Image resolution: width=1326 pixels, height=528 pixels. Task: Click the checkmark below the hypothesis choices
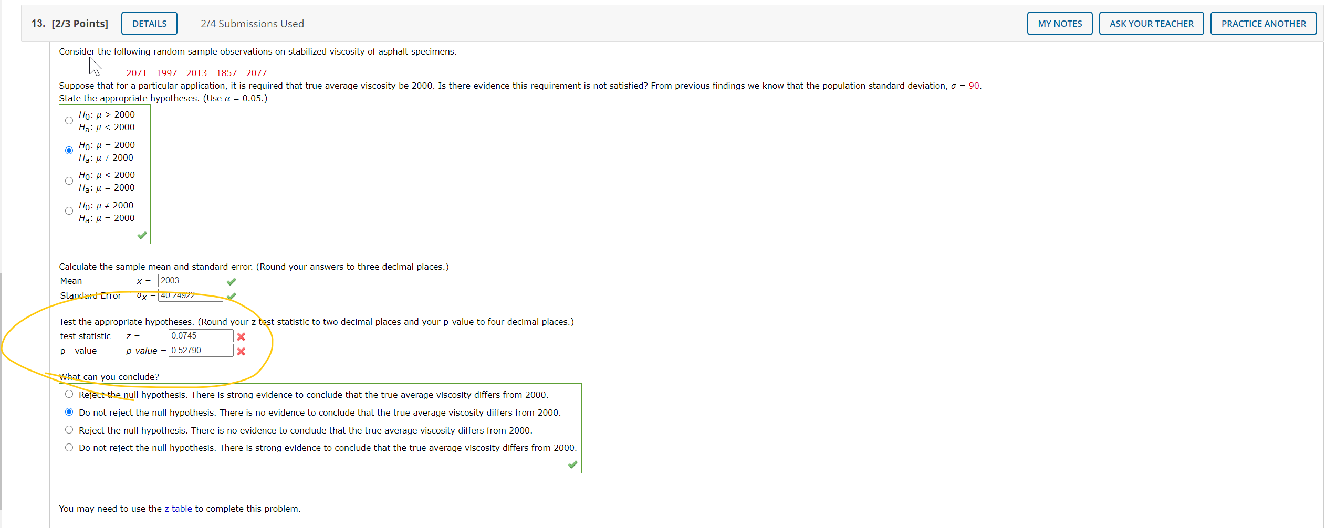[141, 235]
